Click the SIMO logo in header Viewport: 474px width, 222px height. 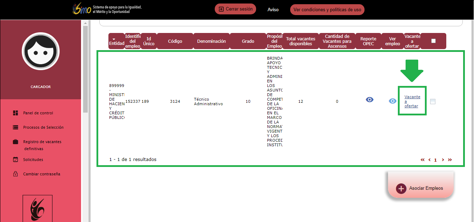click(82, 9)
